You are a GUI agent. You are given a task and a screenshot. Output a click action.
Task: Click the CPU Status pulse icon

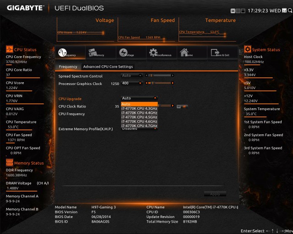(x=10, y=49)
